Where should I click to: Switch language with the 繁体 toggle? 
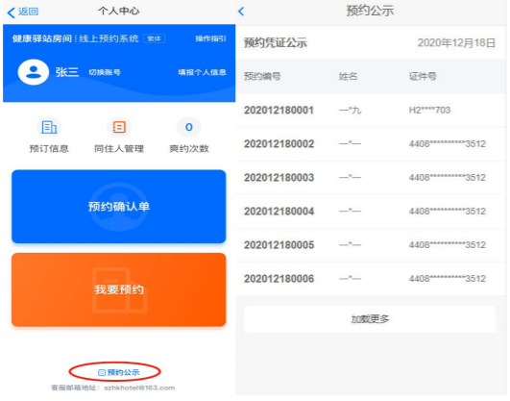pyautogui.click(x=155, y=38)
